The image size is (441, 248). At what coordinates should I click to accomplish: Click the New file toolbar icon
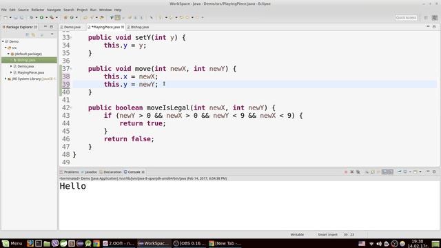6,17
